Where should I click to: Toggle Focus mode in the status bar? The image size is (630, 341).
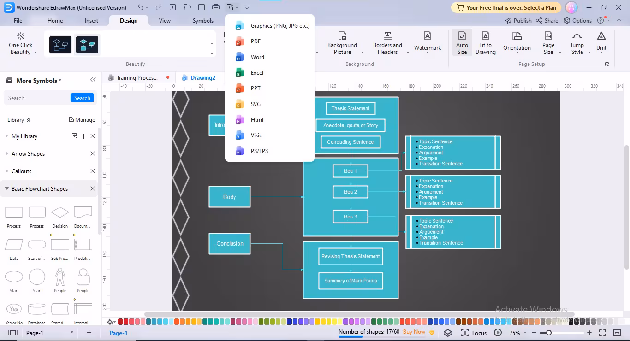474,333
